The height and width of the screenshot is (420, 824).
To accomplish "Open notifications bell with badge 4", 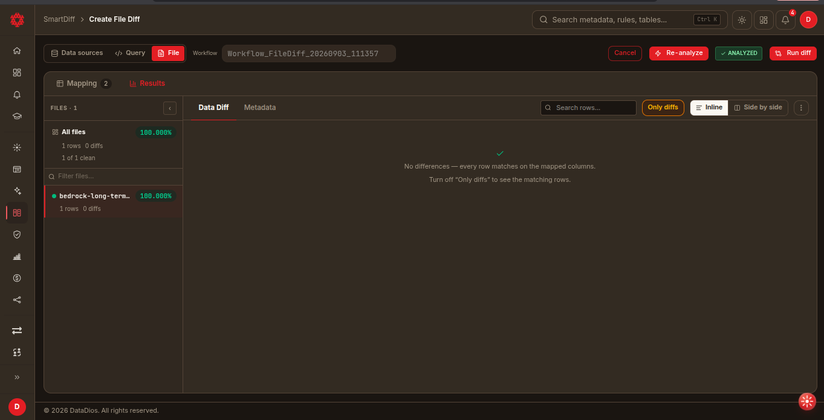I will click(x=785, y=20).
